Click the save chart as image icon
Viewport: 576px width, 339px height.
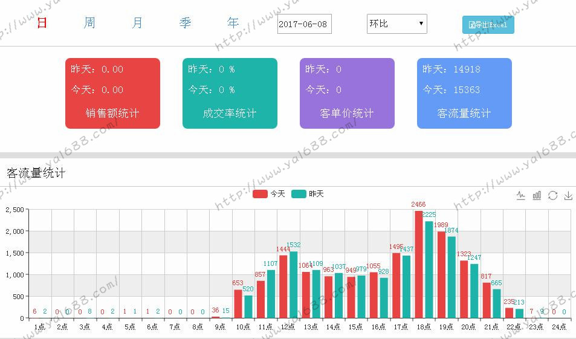click(568, 195)
